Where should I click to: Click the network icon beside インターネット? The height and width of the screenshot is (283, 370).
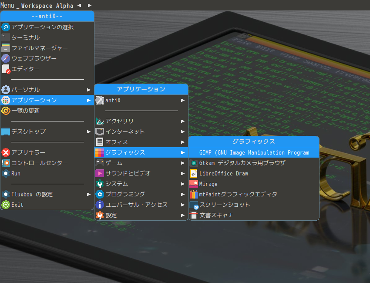pyautogui.click(x=100, y=131)
